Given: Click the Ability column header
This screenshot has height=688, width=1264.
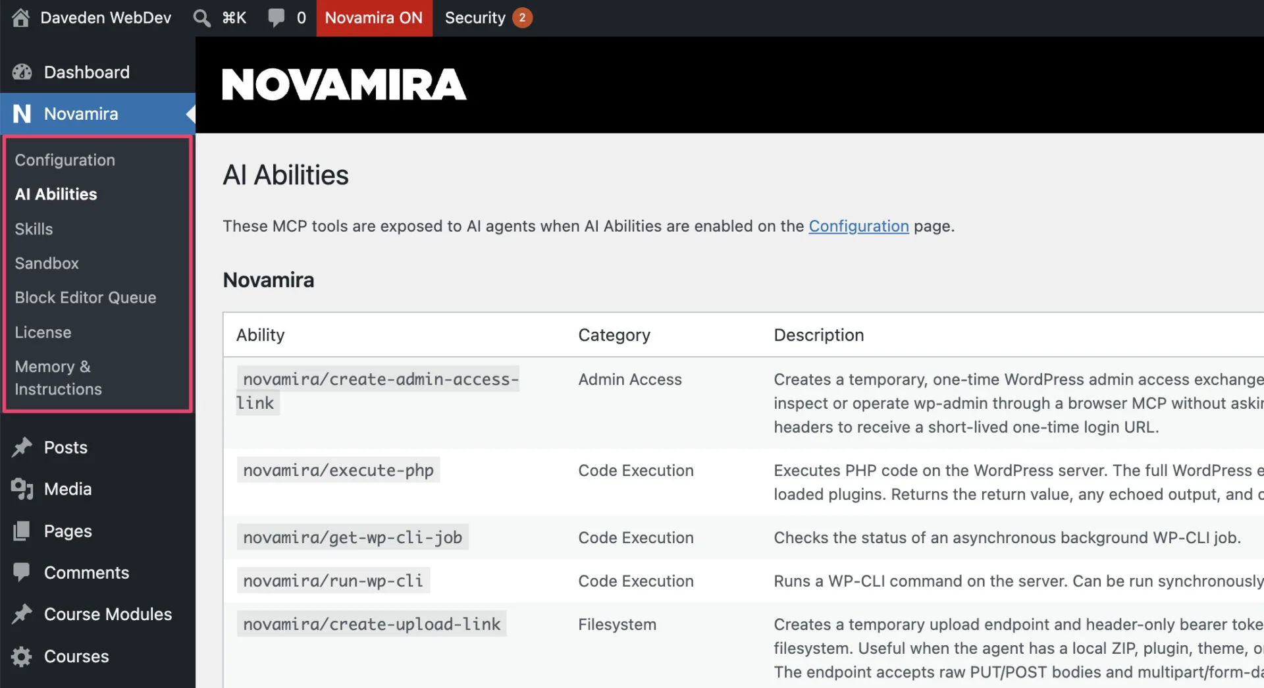Looking at the screenshot, I should (261, 335).
